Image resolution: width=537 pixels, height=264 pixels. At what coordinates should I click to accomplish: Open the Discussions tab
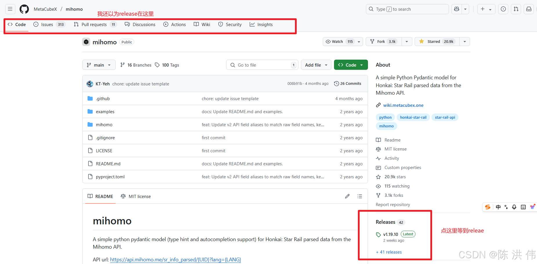click(x=140, y=25)
